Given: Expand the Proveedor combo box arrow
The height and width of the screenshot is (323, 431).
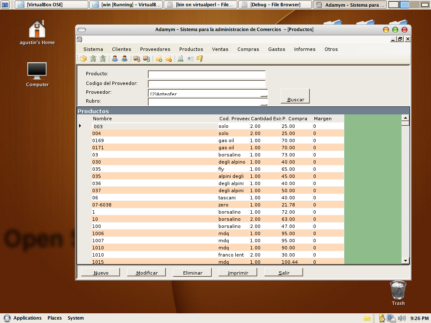Looking at the screenshot, I should coord(263,93).
